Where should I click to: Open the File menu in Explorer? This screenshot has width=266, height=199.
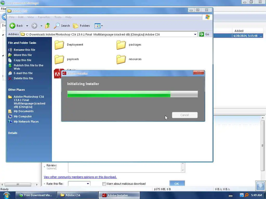[x=12, y=17]
